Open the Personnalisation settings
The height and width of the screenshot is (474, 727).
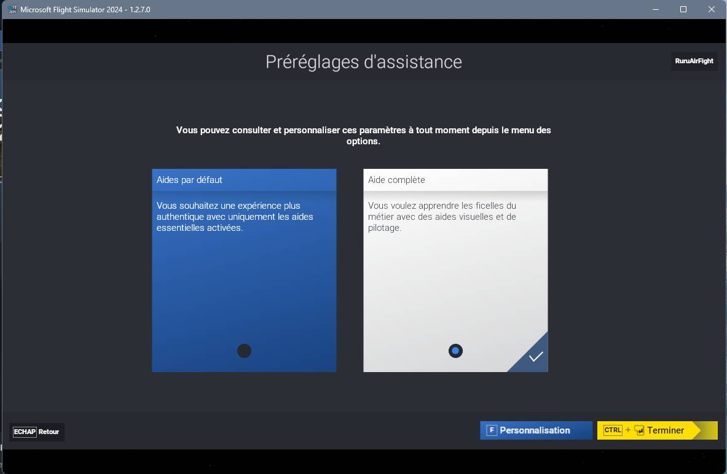[535, 430]
